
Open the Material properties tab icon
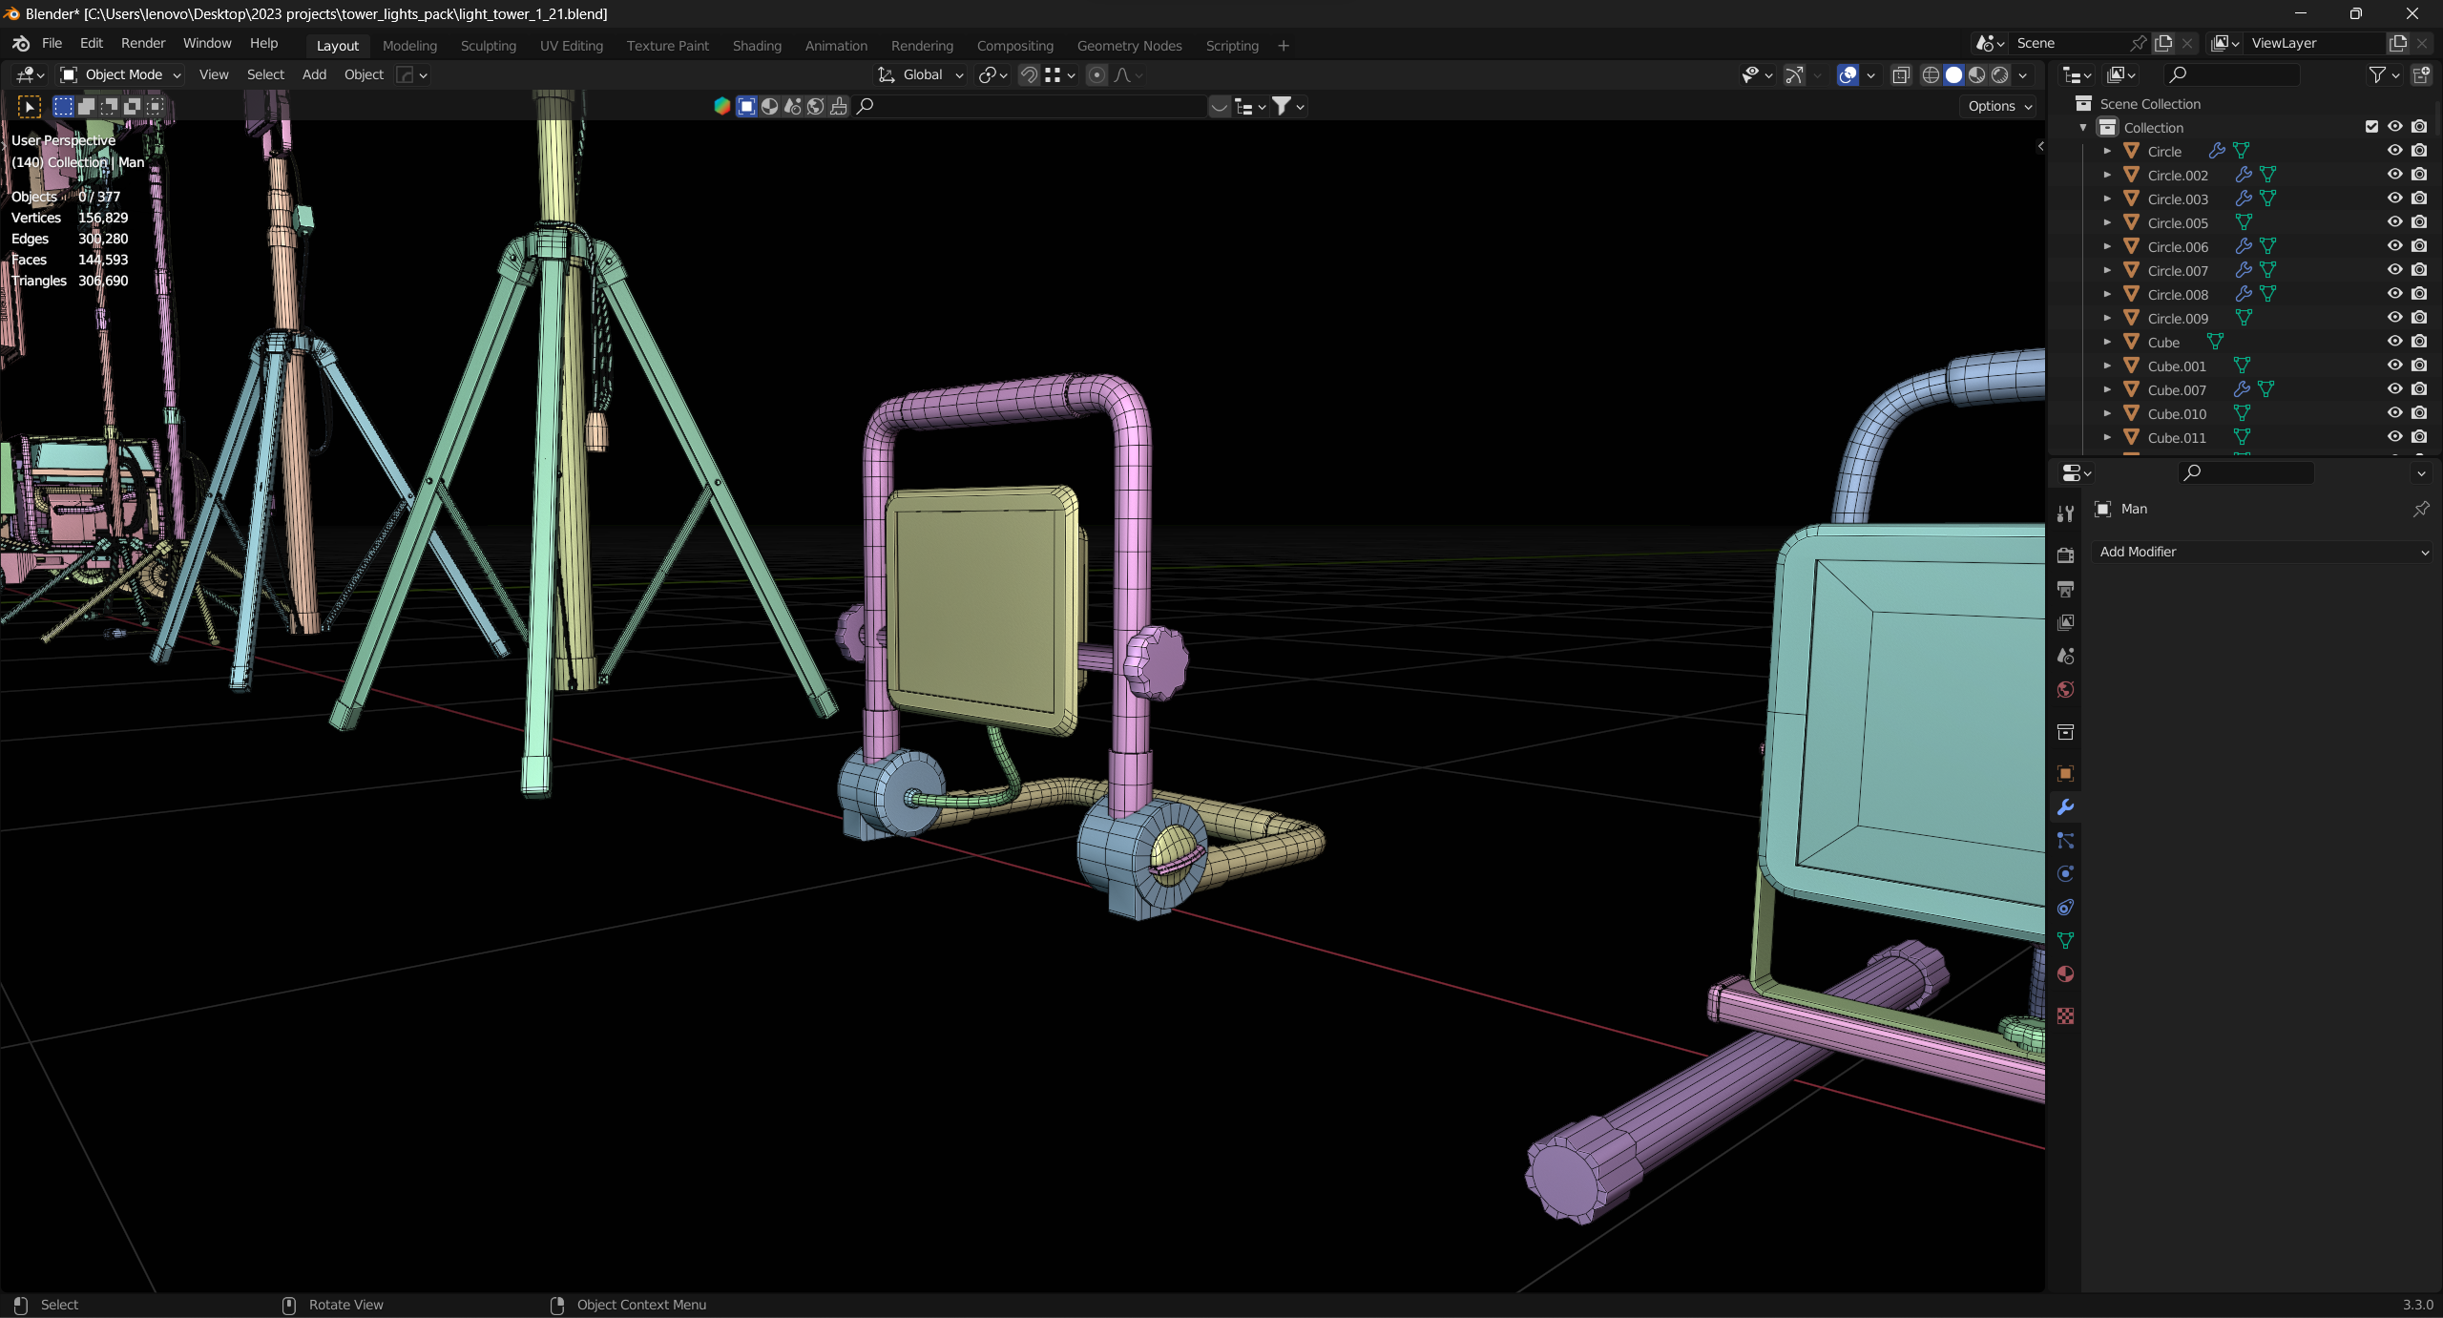(x=2065, y=974)
